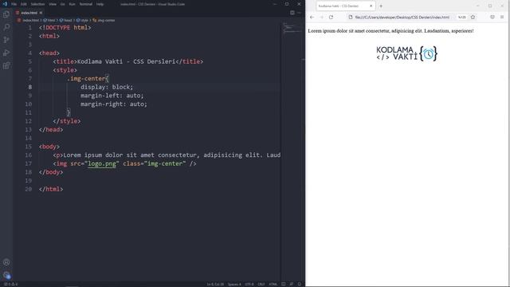Open errors and warnings in status bar
Image resolution: width=510 pixels, height=287 pixels.
[x=10, y=284]
